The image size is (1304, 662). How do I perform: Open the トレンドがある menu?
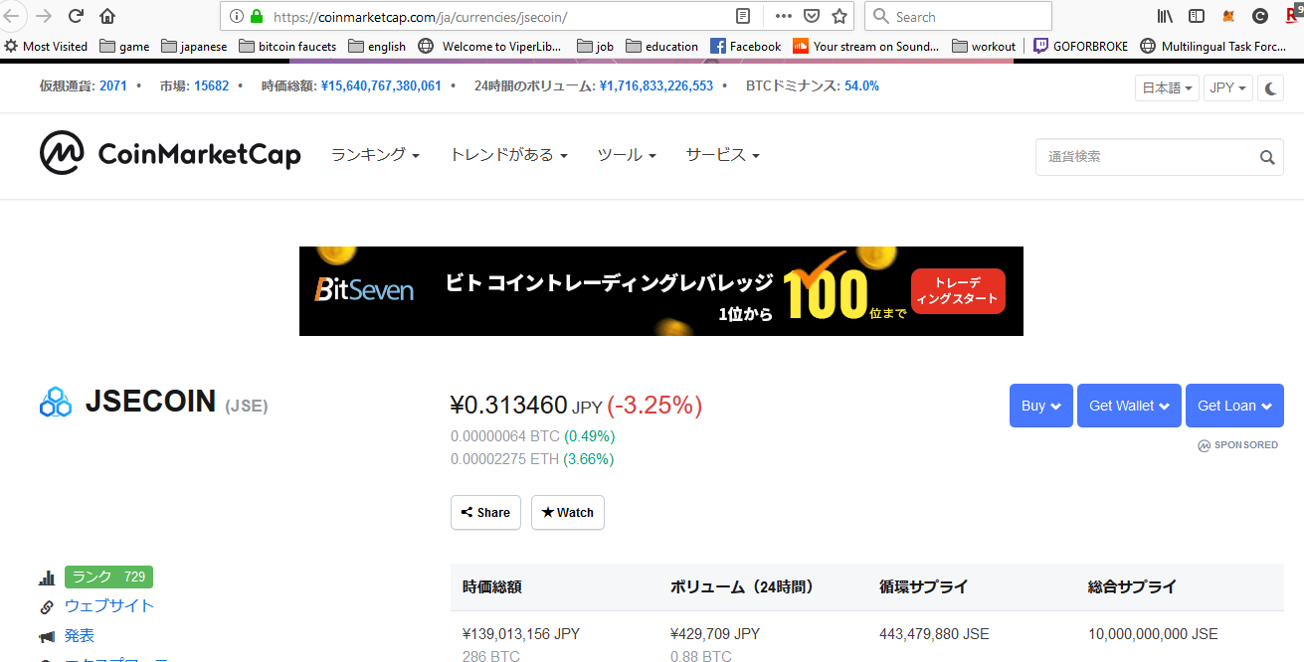[x=508, y=155]
